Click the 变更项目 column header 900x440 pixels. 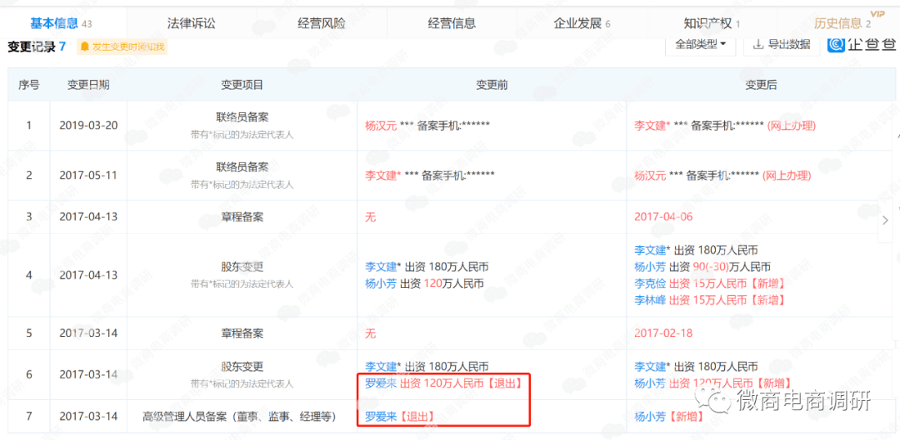click(242, 85)
